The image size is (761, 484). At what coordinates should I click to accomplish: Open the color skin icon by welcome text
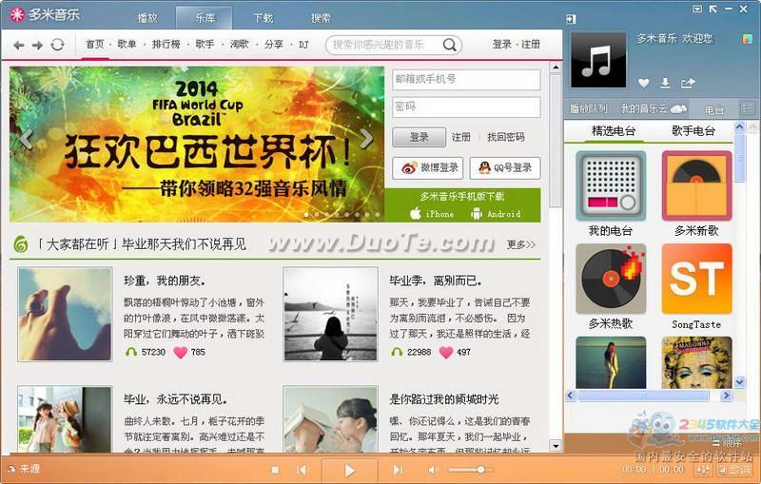click(x=748, y=39)
